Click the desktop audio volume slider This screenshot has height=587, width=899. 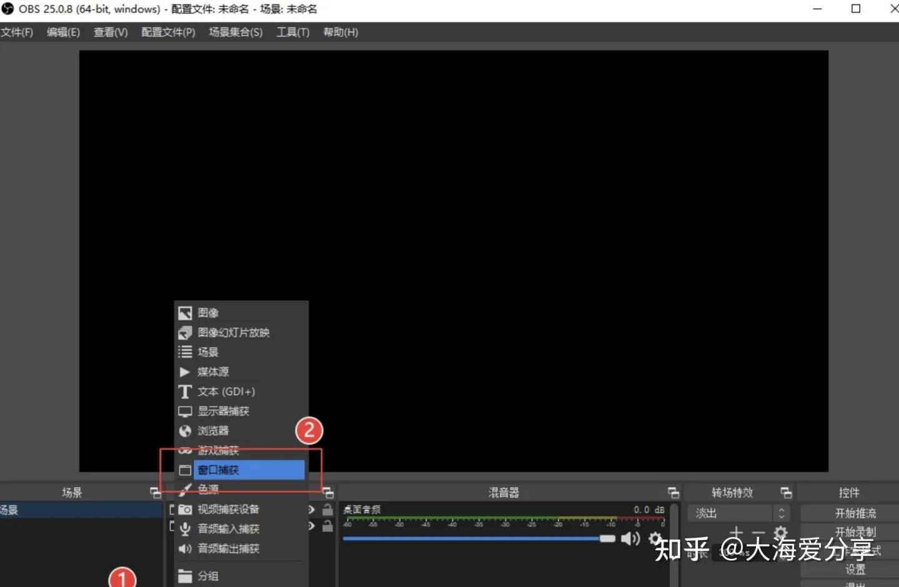pyautogui.click(x=474, y=538)
